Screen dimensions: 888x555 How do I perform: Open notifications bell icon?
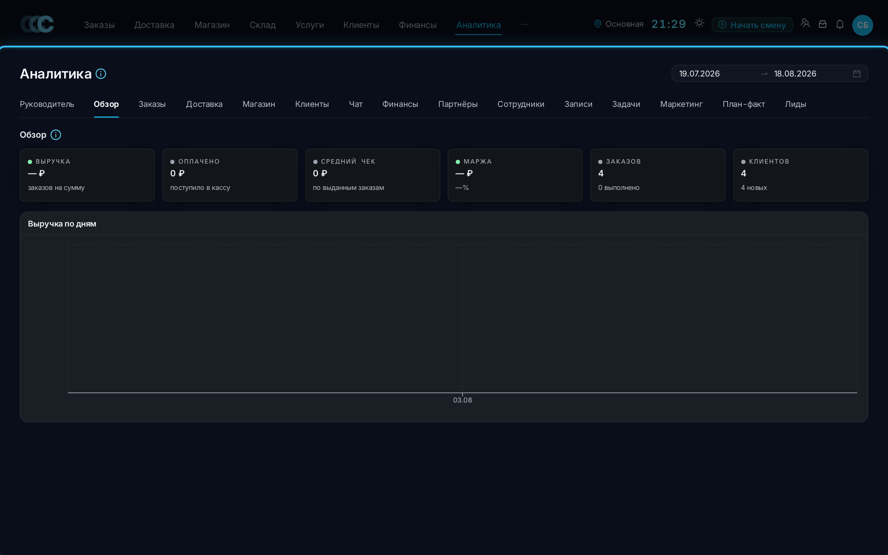(x=840, y=24)
